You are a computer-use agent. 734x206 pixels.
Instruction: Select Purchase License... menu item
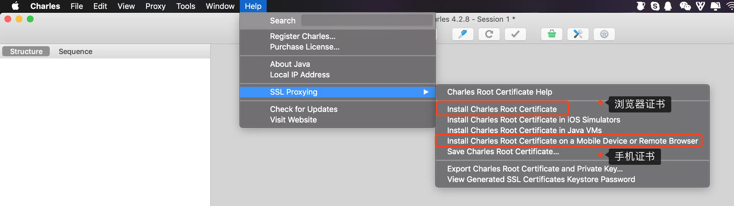337,47
